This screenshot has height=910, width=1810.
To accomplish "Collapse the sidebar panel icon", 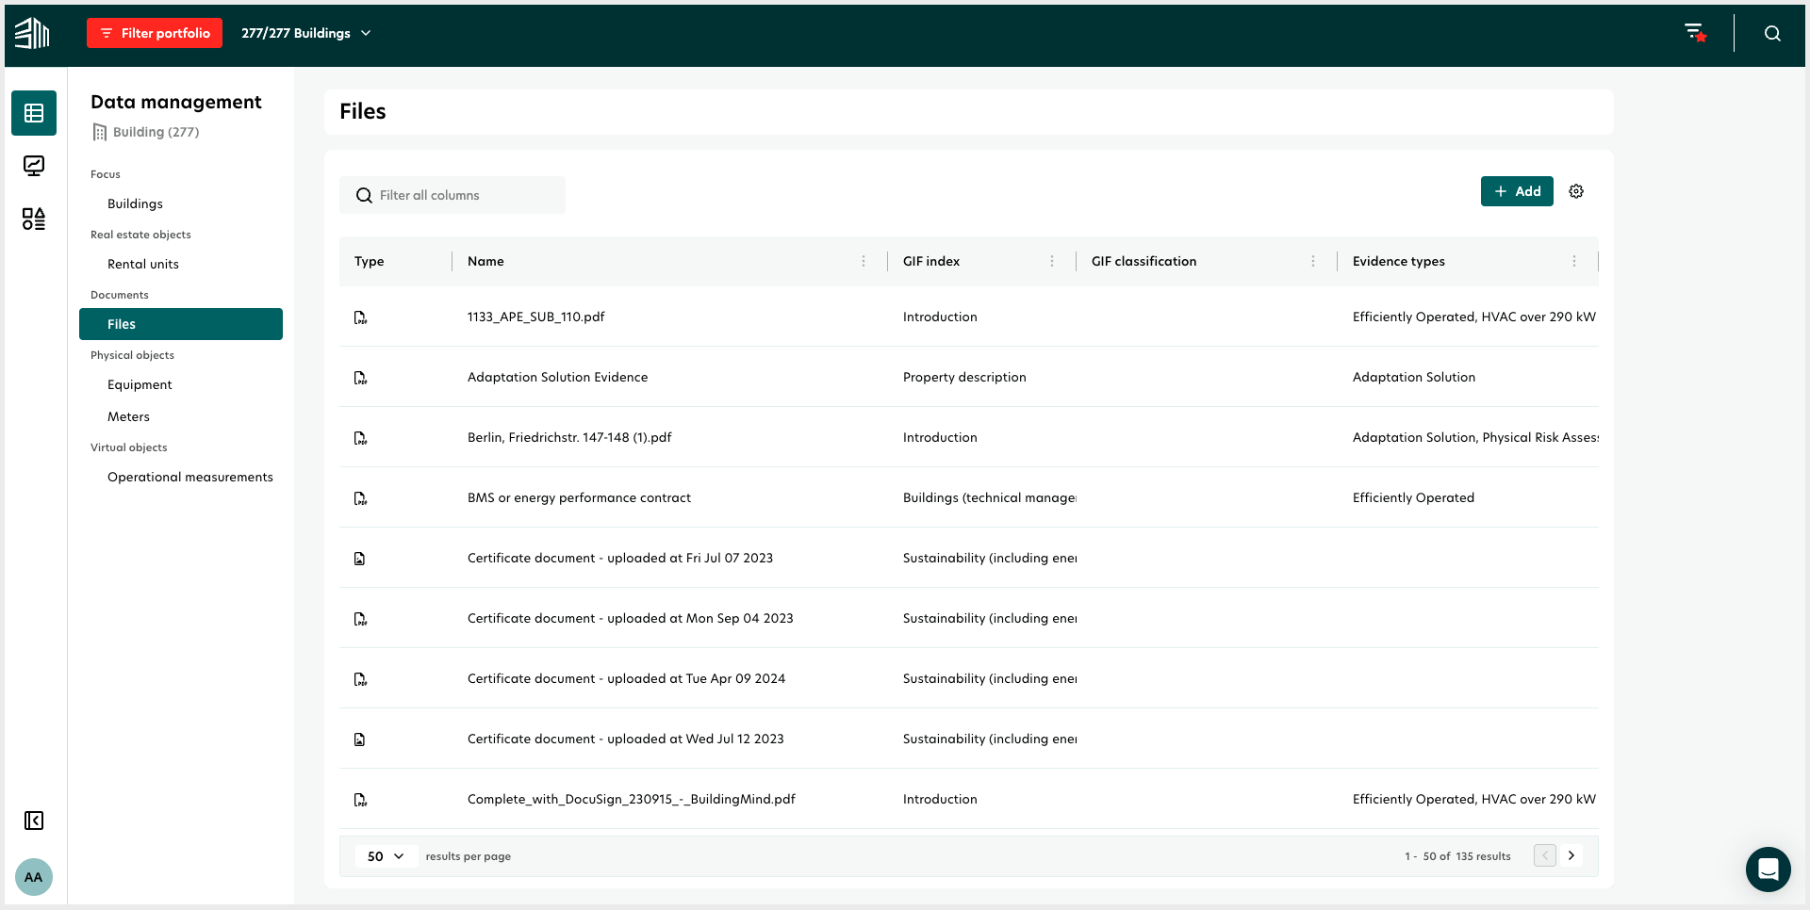I will pos(34,821).
